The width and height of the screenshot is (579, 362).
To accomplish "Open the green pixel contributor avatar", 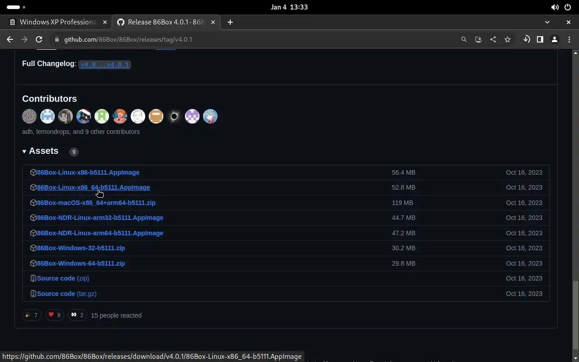I will coord(102,116).
